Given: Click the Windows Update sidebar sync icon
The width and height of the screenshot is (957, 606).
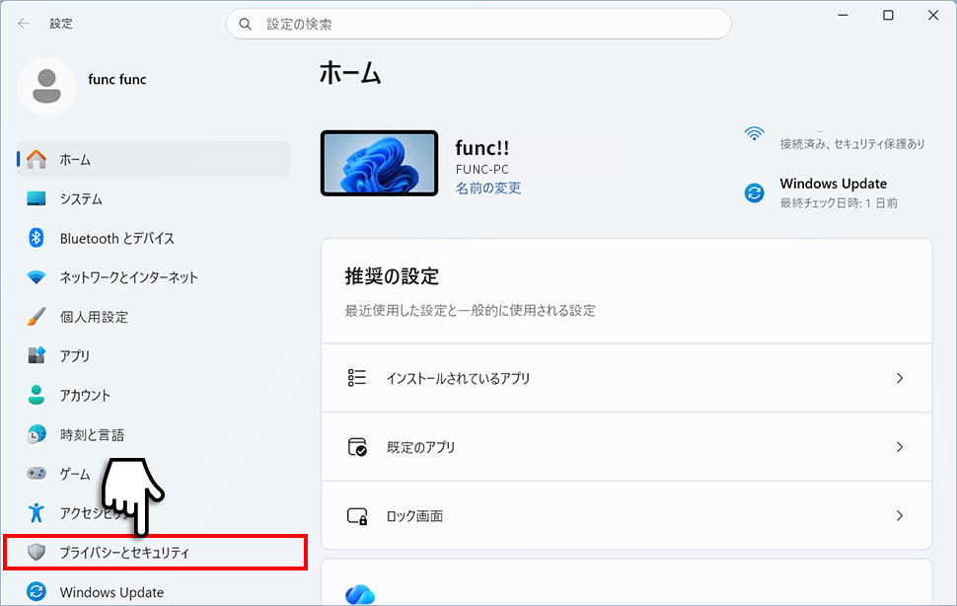Looking at the screenshot, I should point(36,591).
